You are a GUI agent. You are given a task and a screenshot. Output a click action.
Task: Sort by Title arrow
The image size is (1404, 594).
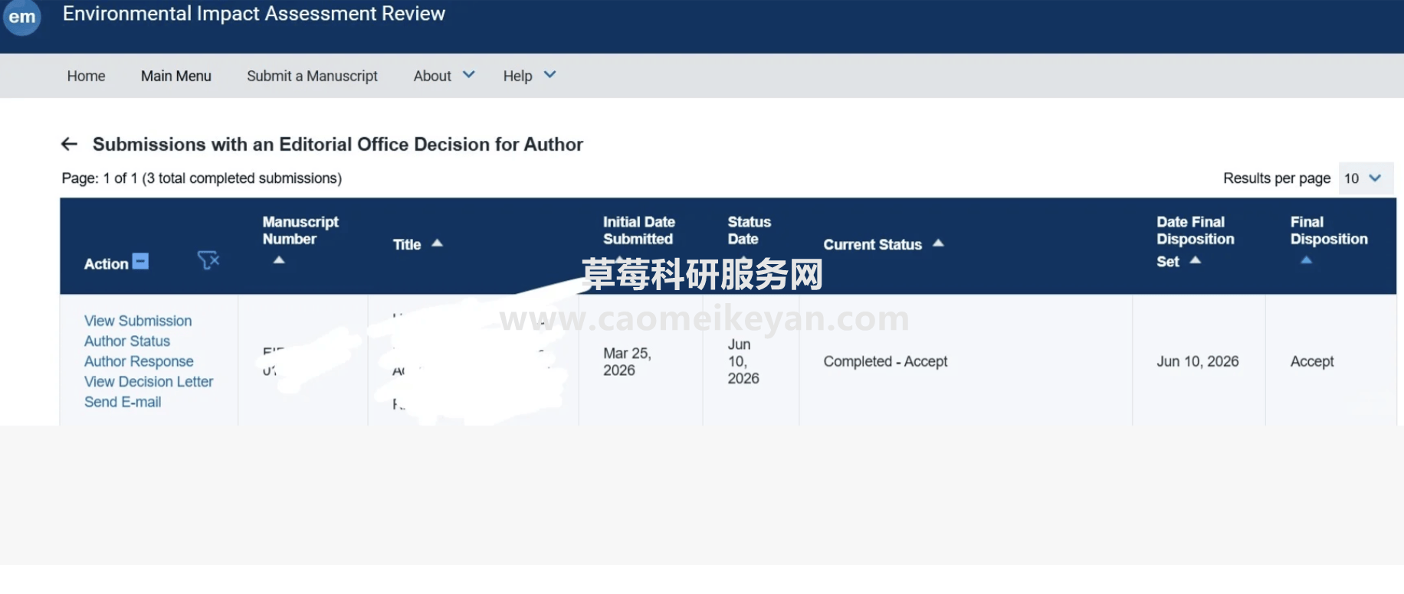(x=437, y=243)
